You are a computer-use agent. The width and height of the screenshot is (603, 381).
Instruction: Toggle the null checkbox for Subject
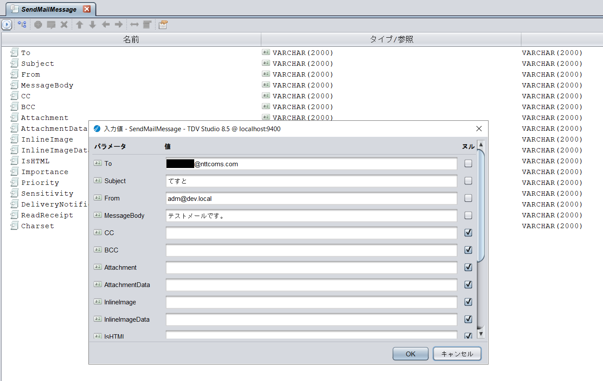(468, 181)
